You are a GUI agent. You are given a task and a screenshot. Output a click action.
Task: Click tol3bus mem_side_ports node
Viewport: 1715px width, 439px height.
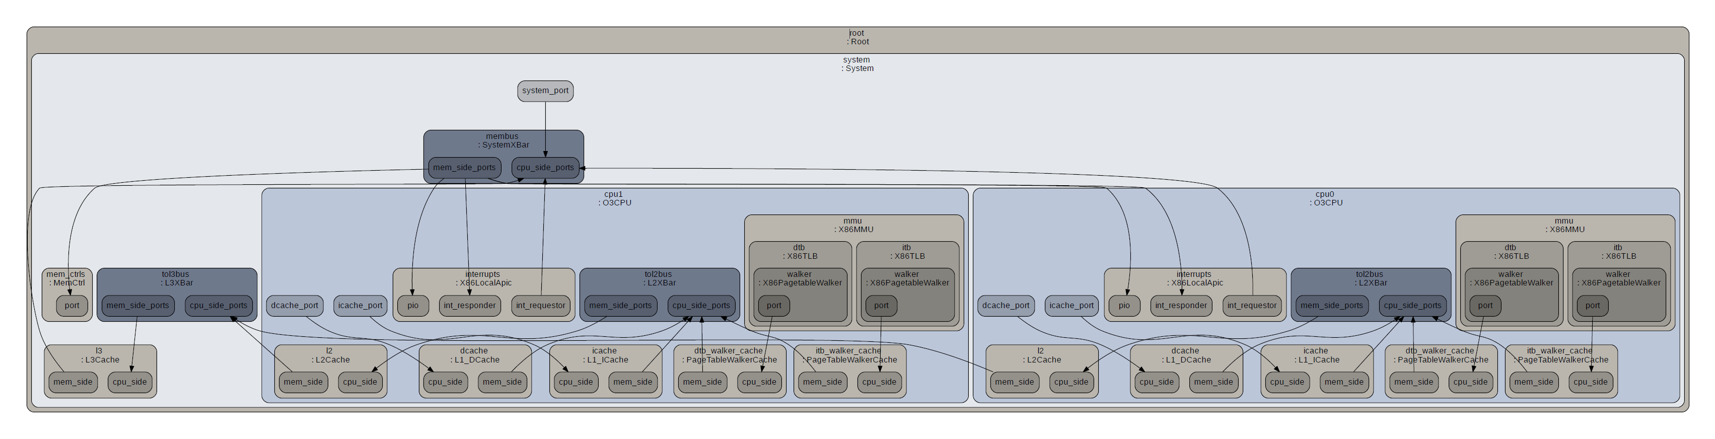click(x=138, y=306)
